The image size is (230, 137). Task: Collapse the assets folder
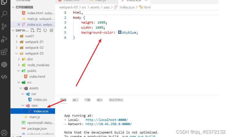[x=21, y=88]
